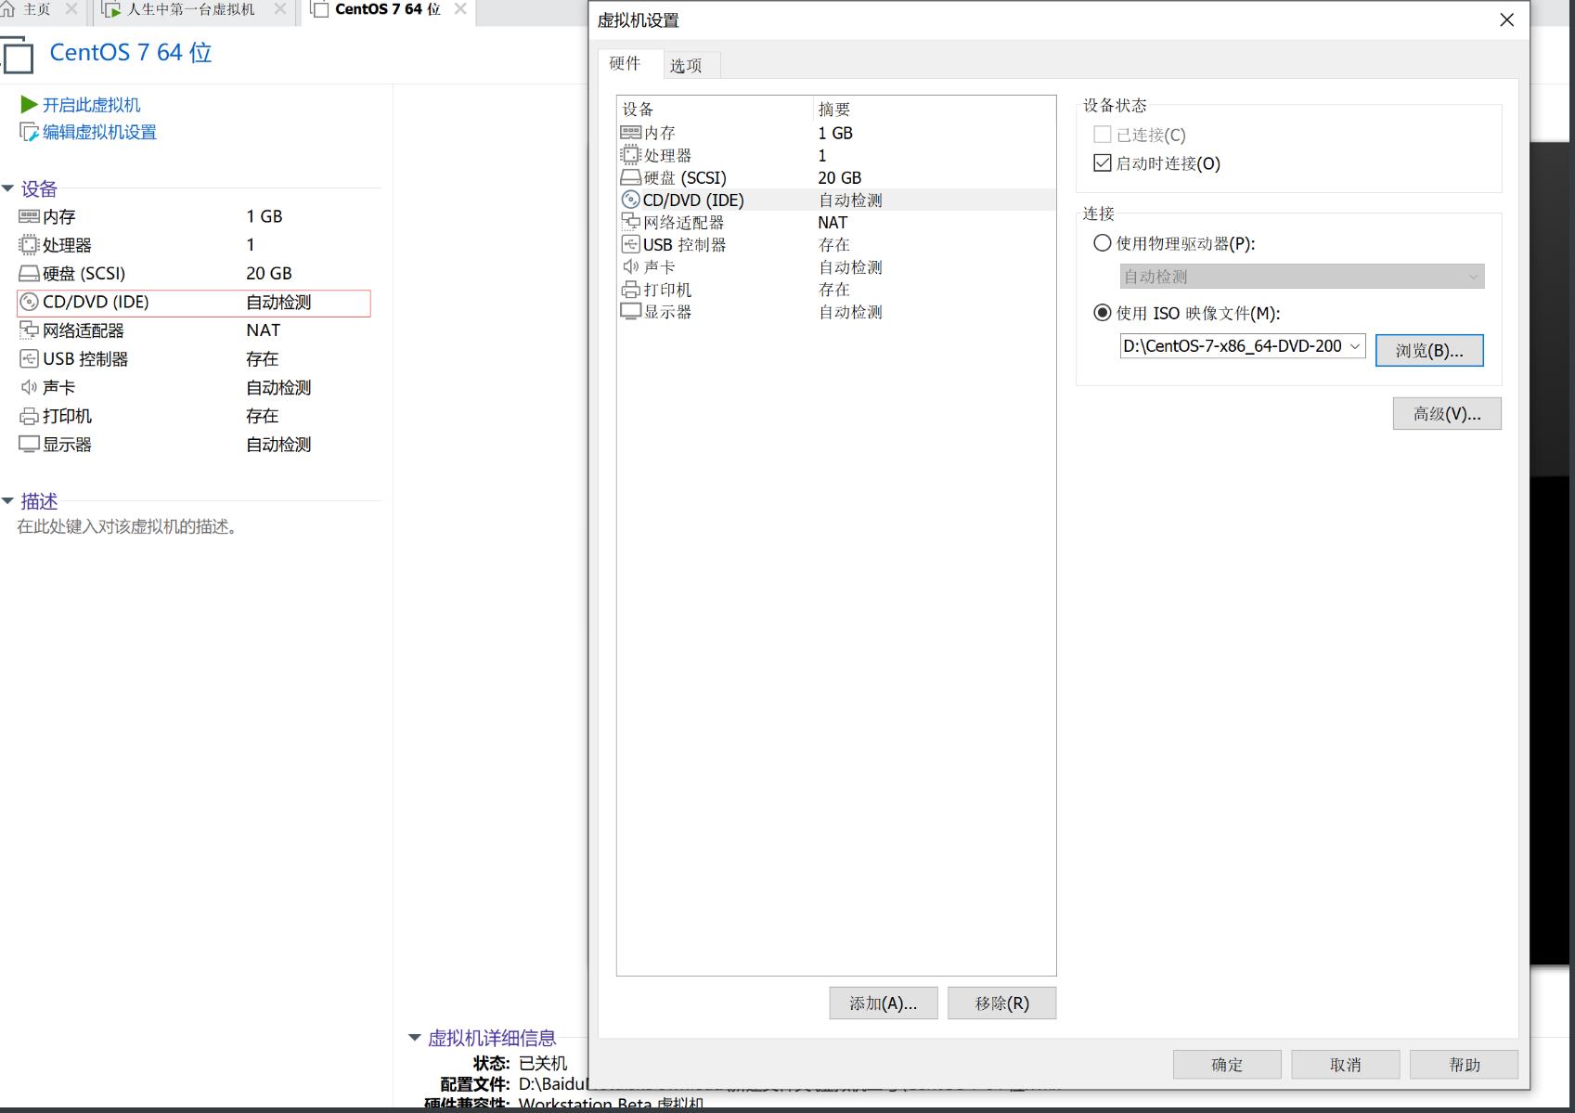This screenshot has width=1575, height=1113.
Task: Click the 取消 button
Action: click(x=1346, y=1065)
